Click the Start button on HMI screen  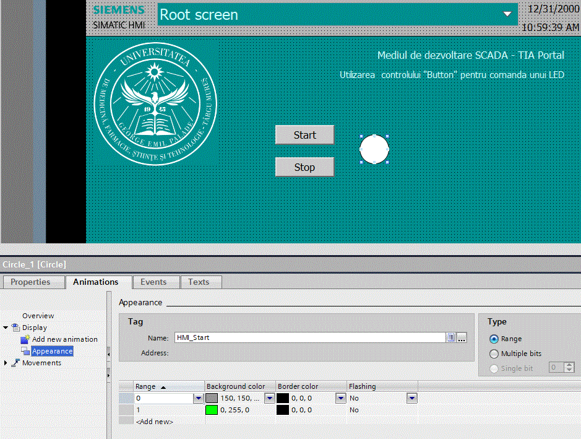304,135
